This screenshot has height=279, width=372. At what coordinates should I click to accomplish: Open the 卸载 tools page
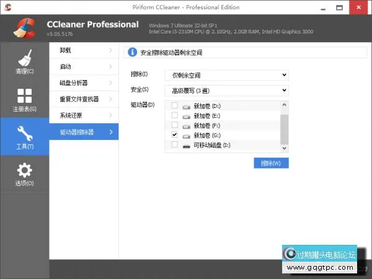point(84,50)
